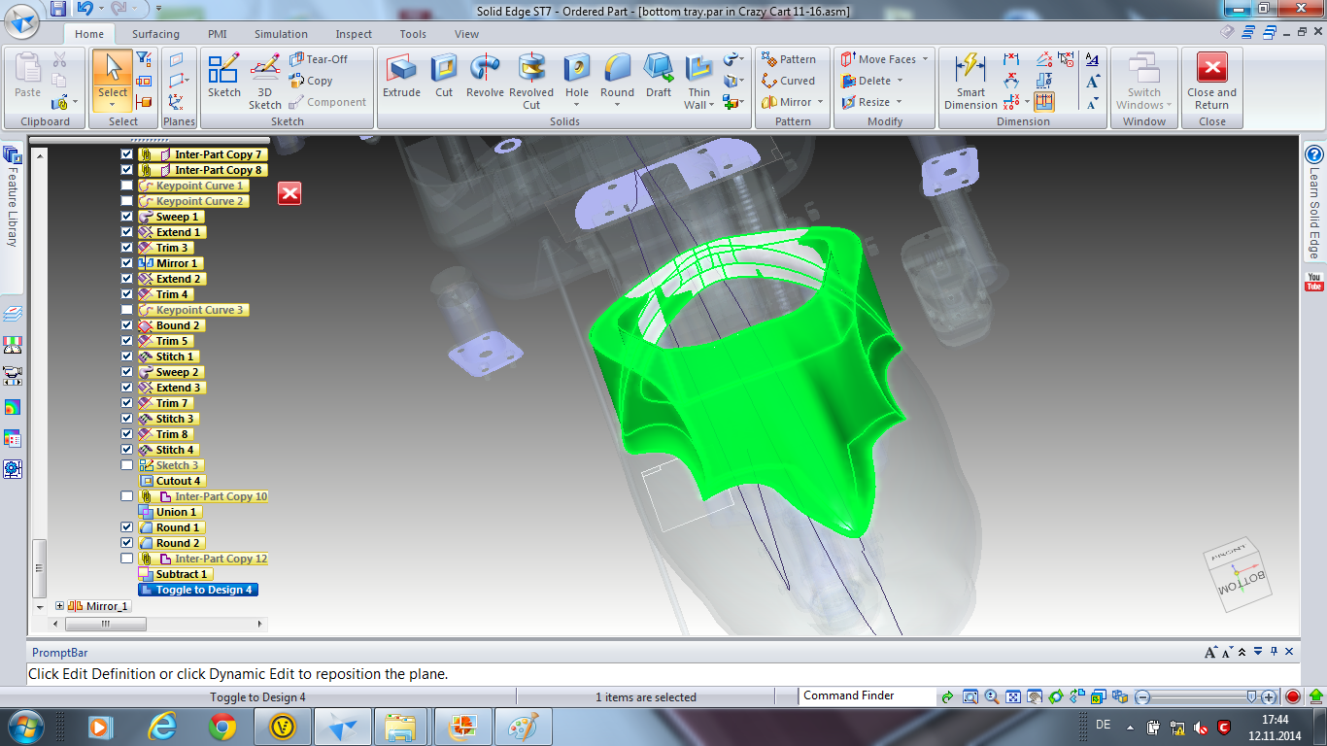Click the Save icon in quick access toolbar

click(x=58, y=9)
